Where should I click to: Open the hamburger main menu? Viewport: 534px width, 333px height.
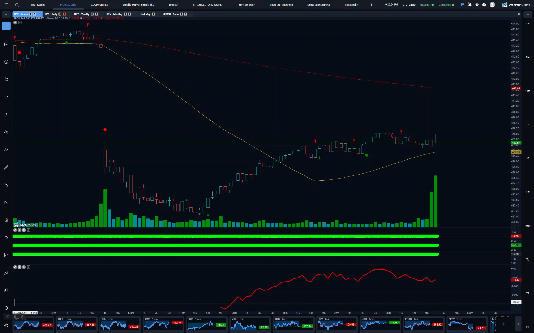coord(6,5)
